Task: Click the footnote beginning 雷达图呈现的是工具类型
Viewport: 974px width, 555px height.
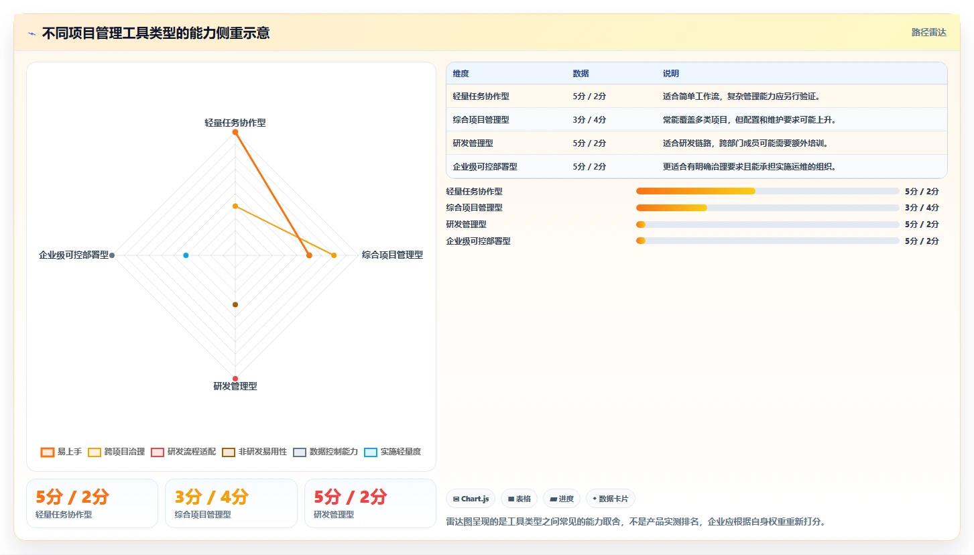Action: click(635, 521)
